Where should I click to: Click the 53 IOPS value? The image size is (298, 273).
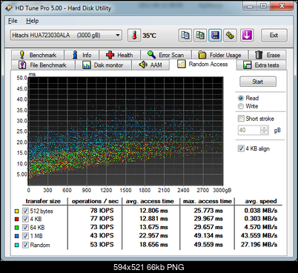pos(102,244)
